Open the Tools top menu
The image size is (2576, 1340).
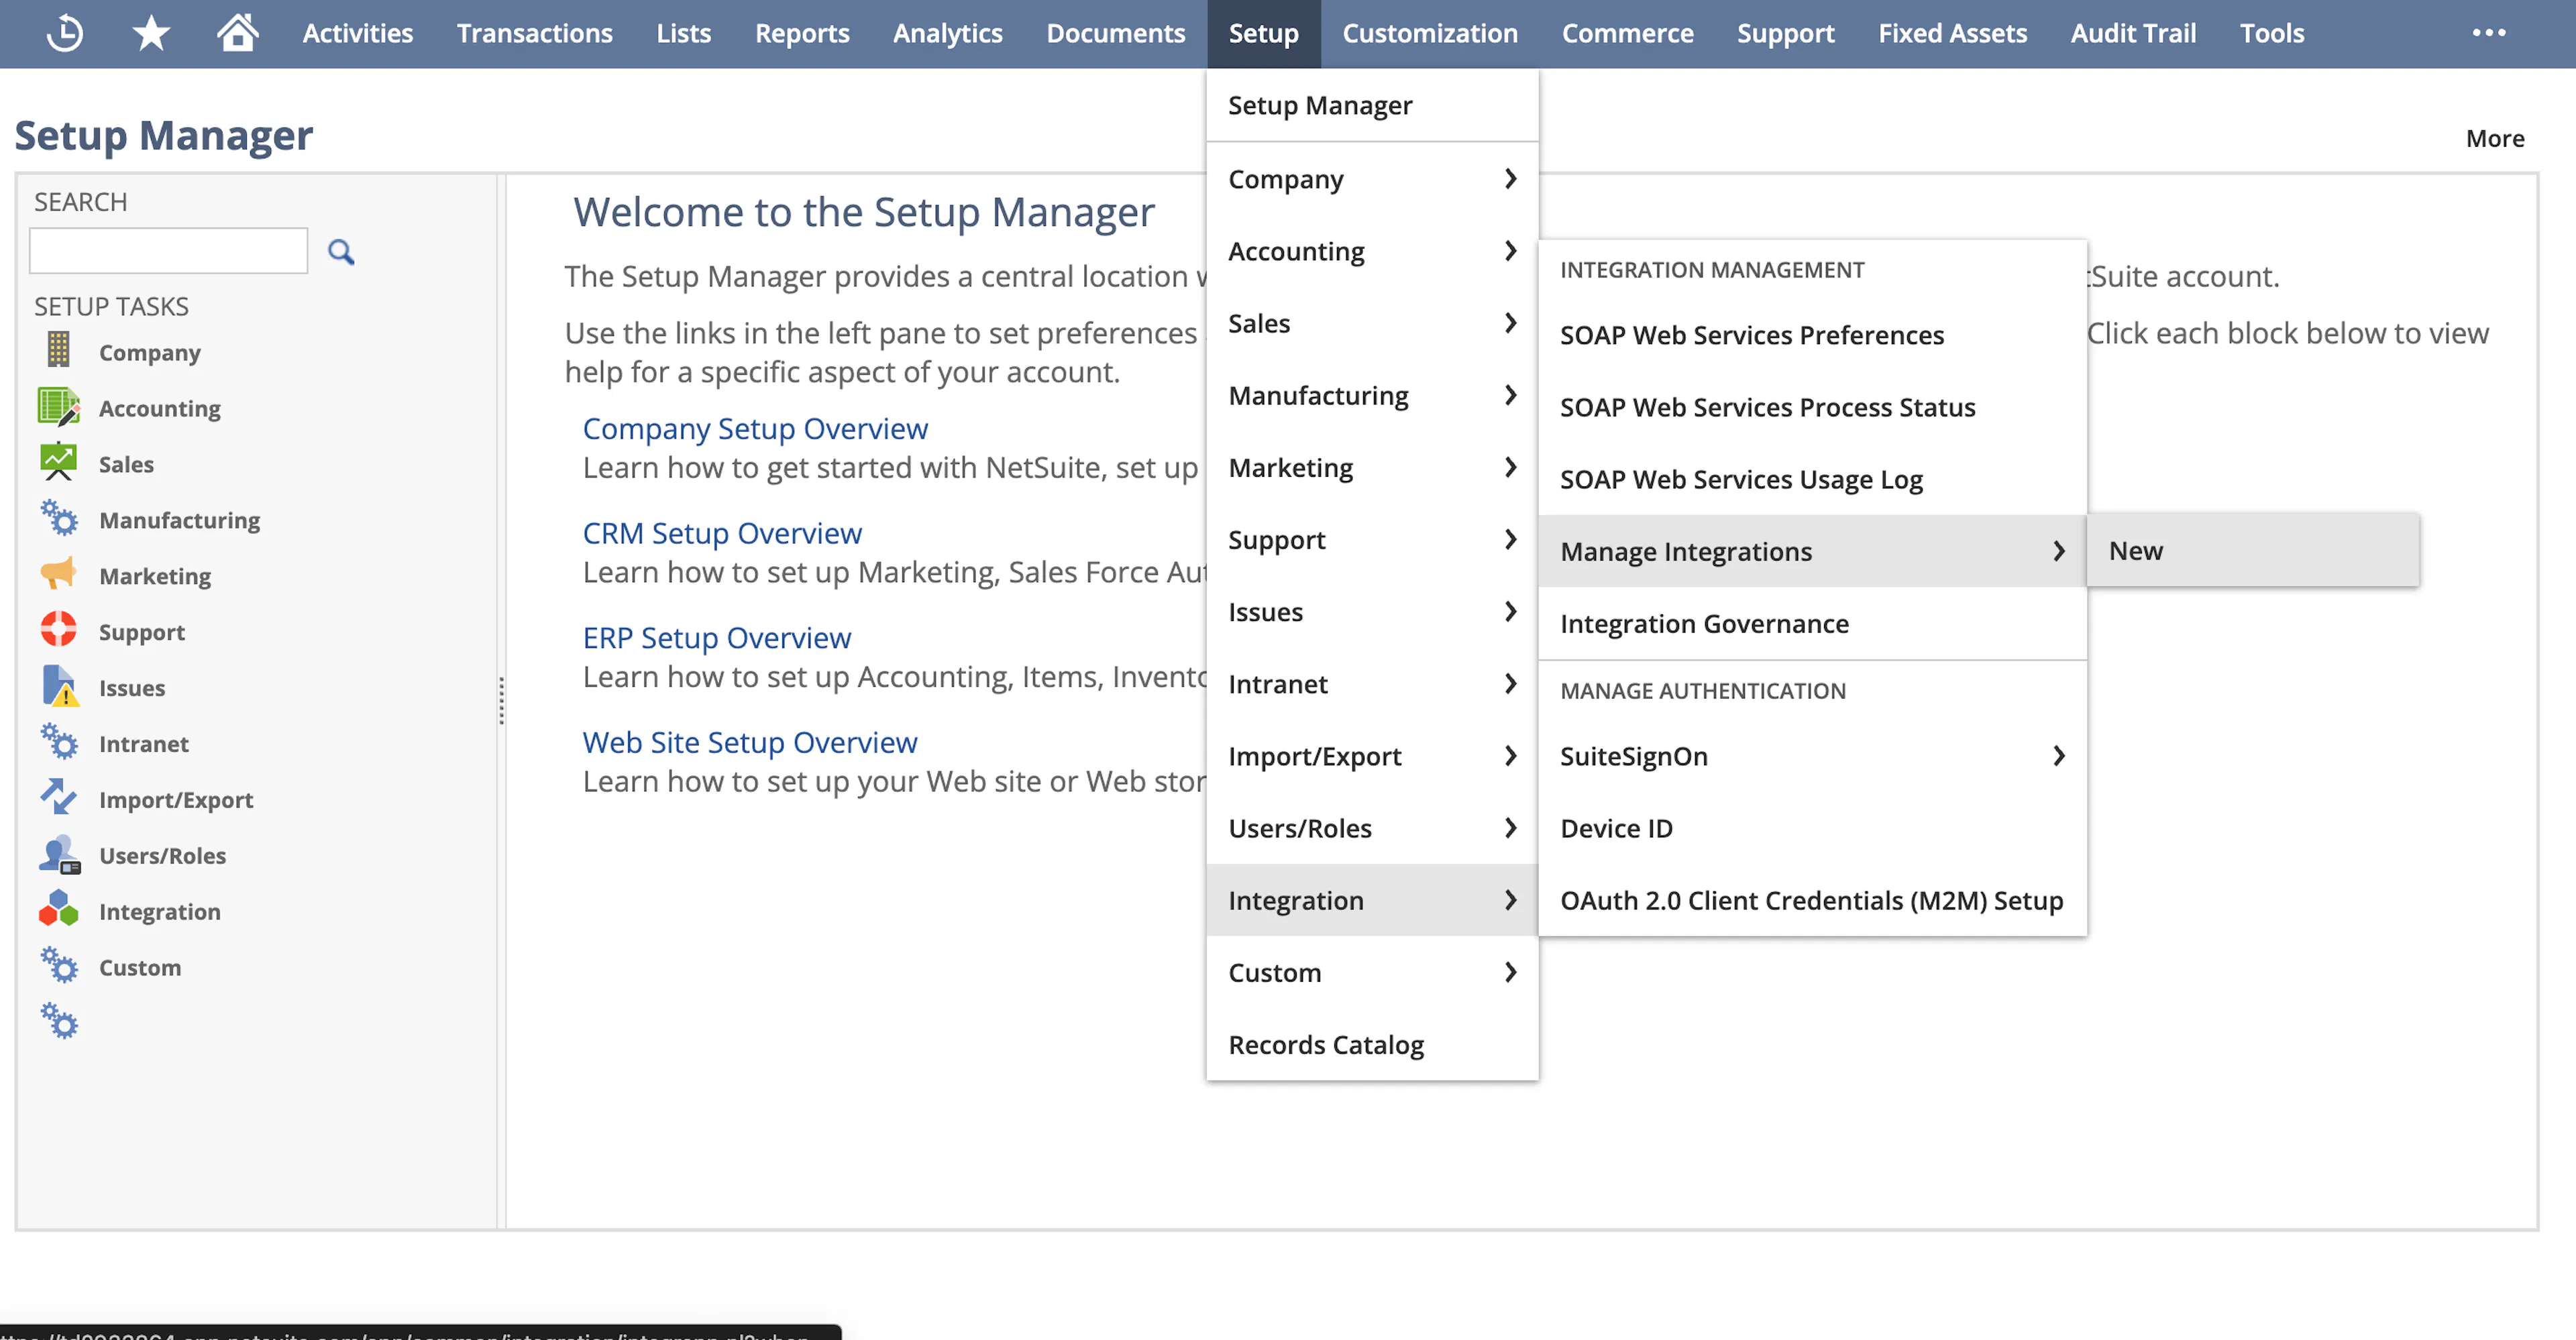(x=2271, y=33)
